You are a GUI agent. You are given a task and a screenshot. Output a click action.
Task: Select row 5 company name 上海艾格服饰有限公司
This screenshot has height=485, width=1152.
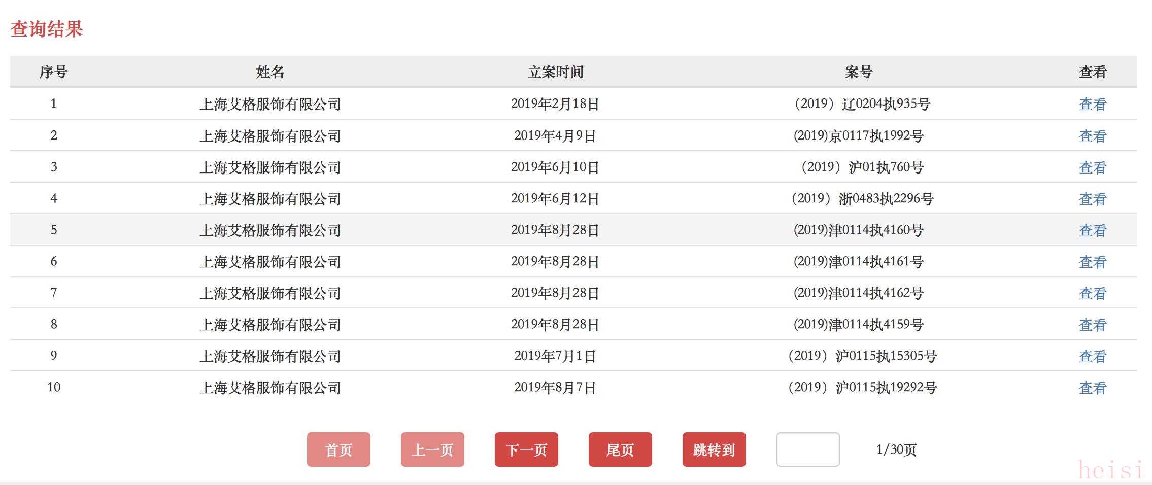pos(270,230)
